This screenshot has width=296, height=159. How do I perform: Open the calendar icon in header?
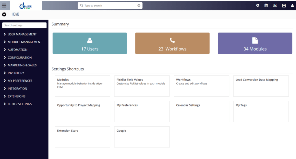point(266,5)
